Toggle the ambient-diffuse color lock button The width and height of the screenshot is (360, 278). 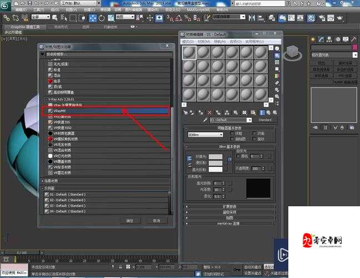pos(189,158)
